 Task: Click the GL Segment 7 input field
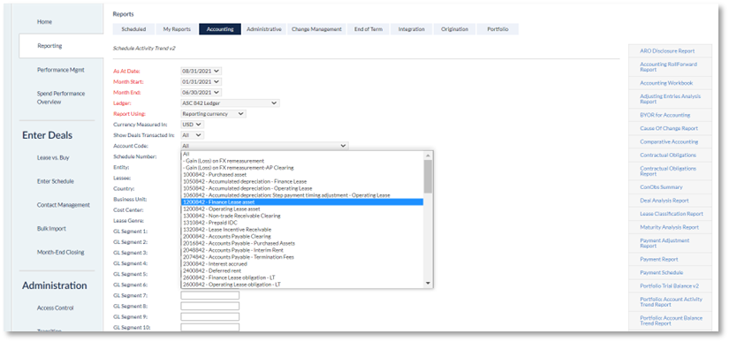pyautogui.click(x=210, y=295)
